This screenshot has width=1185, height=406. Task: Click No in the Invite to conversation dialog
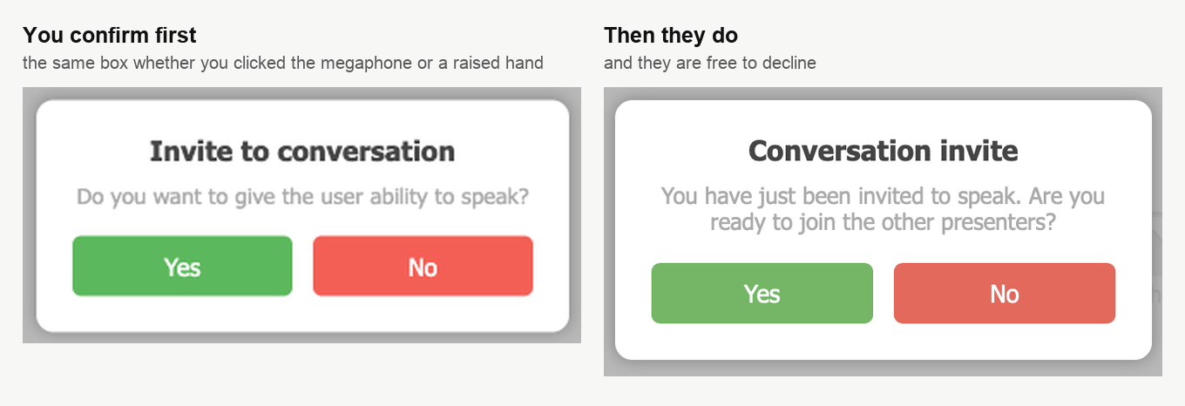click(423, 266)
